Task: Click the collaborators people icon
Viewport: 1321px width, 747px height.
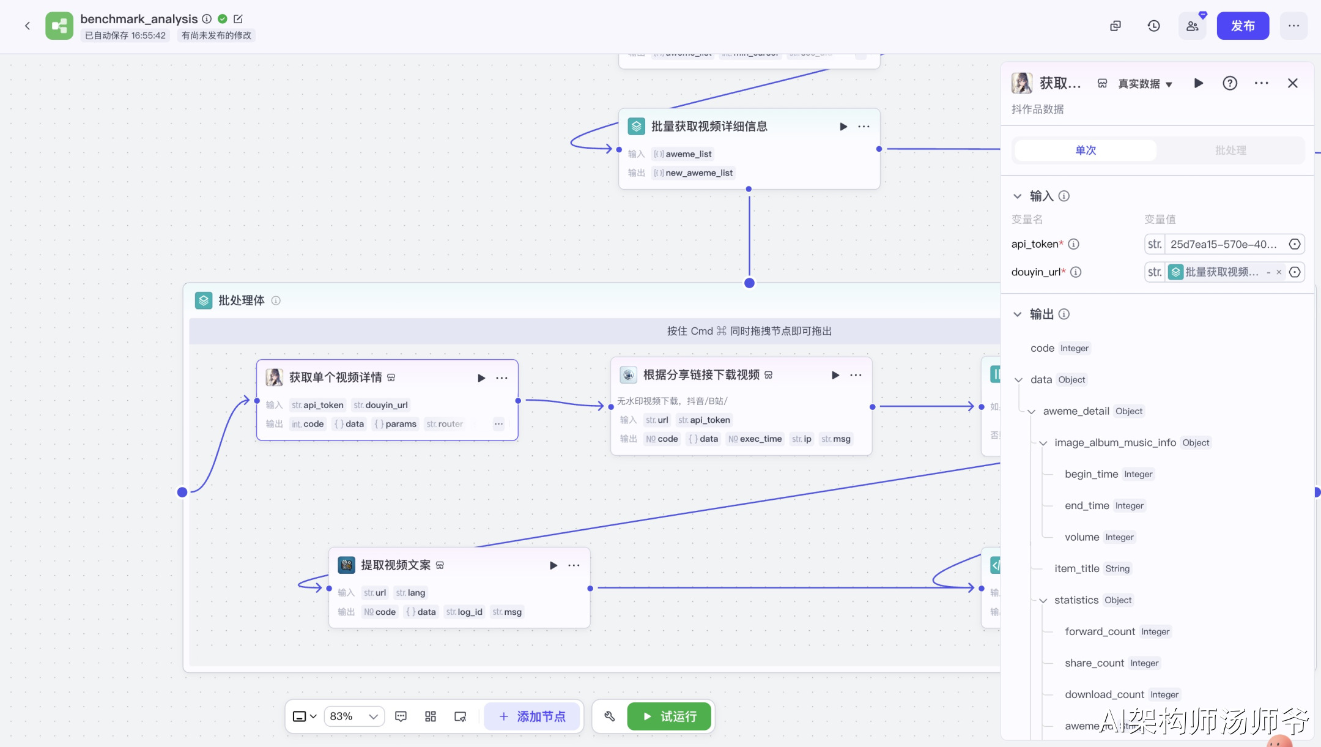Action: click(x=1192, y=26)
